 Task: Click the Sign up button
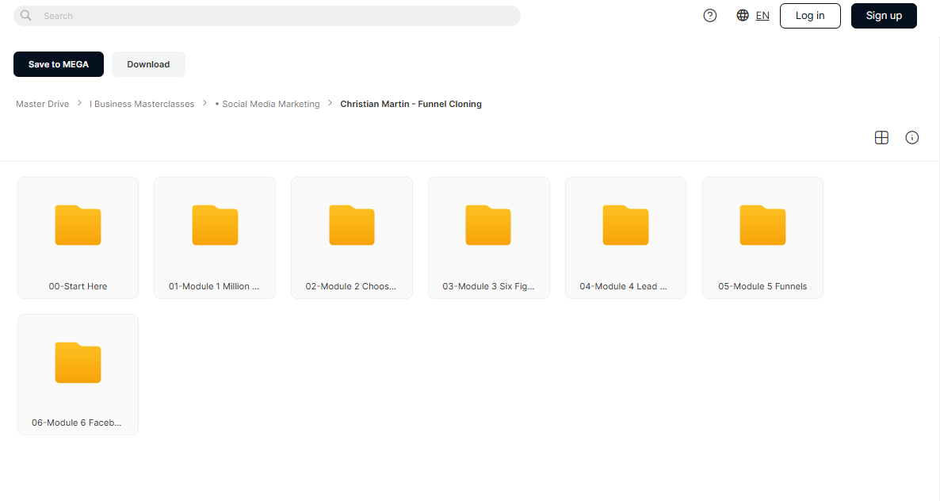tap(884, 16)
